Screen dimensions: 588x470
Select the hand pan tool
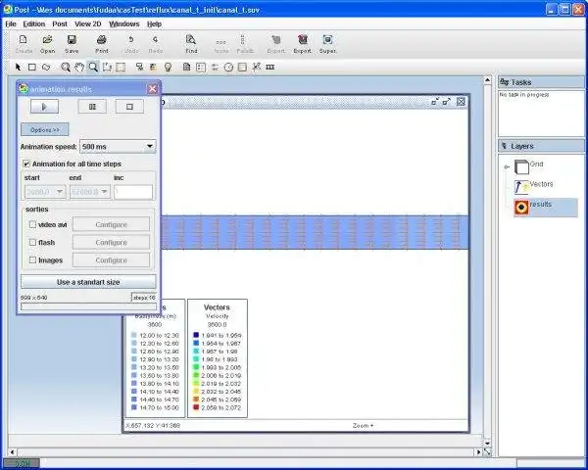coord(79,68)
